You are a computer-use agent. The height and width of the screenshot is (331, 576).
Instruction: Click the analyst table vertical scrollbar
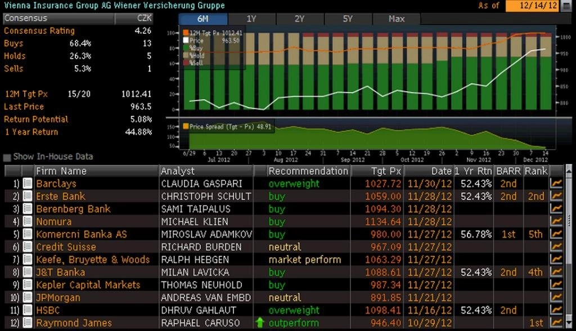[569, 247]
